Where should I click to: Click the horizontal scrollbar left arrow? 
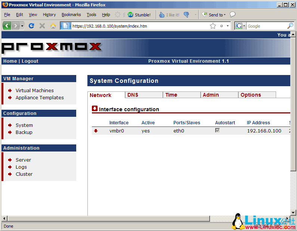pos(4,219)
